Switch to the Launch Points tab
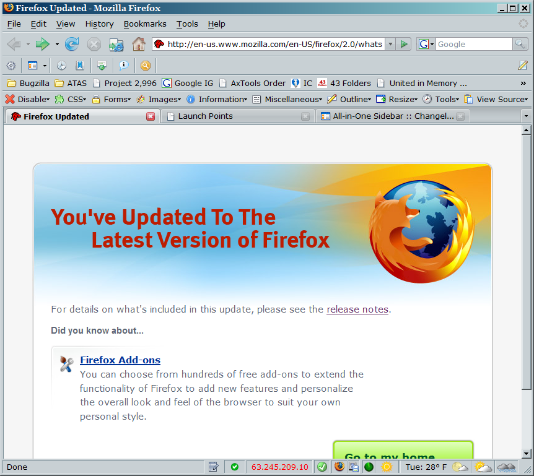 click(237, 116)
